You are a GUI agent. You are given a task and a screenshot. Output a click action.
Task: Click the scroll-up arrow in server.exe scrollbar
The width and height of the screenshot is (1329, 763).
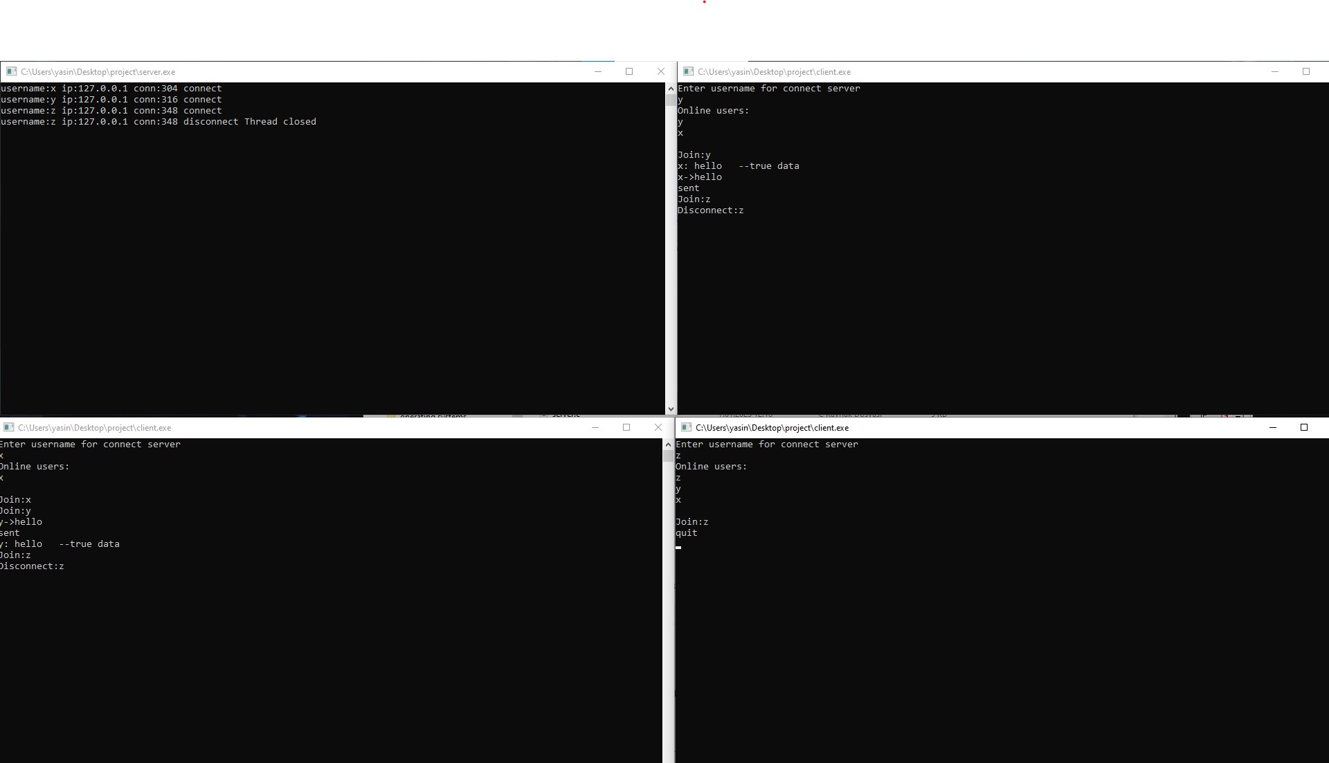point(670,89)
